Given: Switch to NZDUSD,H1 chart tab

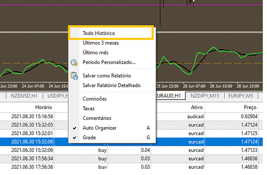Looking at the screenshot, I should (x=24, y=96).
